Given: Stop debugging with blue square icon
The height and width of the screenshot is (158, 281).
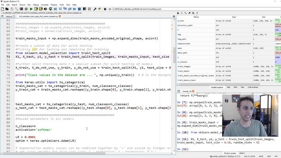Looking at the screenshot, I should pyautogui.click(x=79, y=9).
